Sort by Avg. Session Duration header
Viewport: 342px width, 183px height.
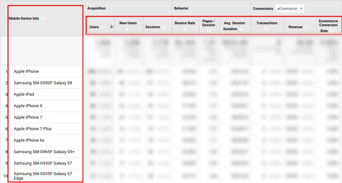pyautogui.click(x=235, y=26)
